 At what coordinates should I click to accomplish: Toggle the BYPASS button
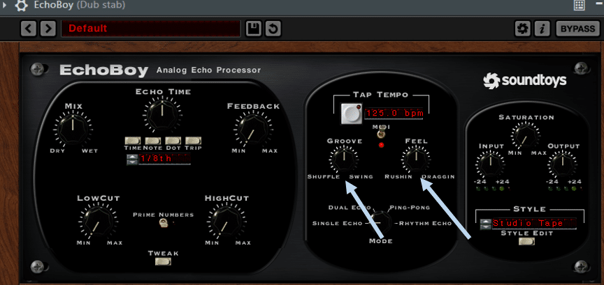tap(577, 29)
